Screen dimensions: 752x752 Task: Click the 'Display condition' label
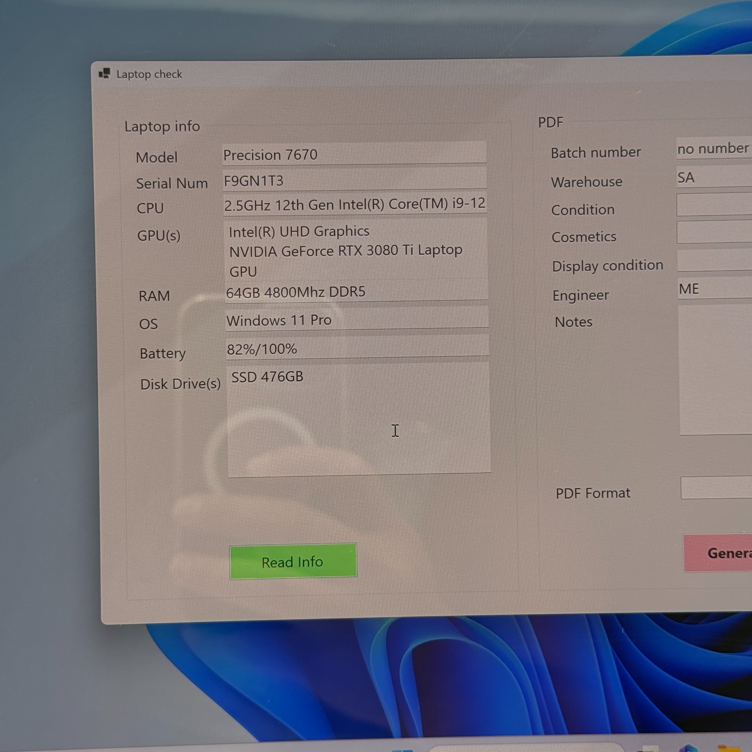coord(608,266)
